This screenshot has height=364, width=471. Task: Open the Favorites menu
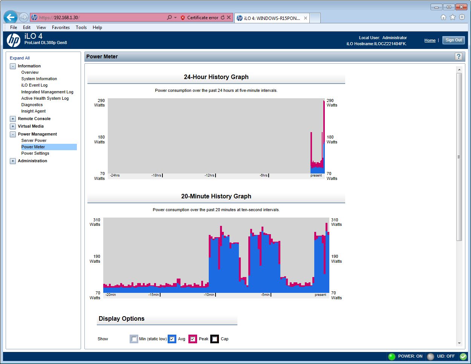(61, 27)
